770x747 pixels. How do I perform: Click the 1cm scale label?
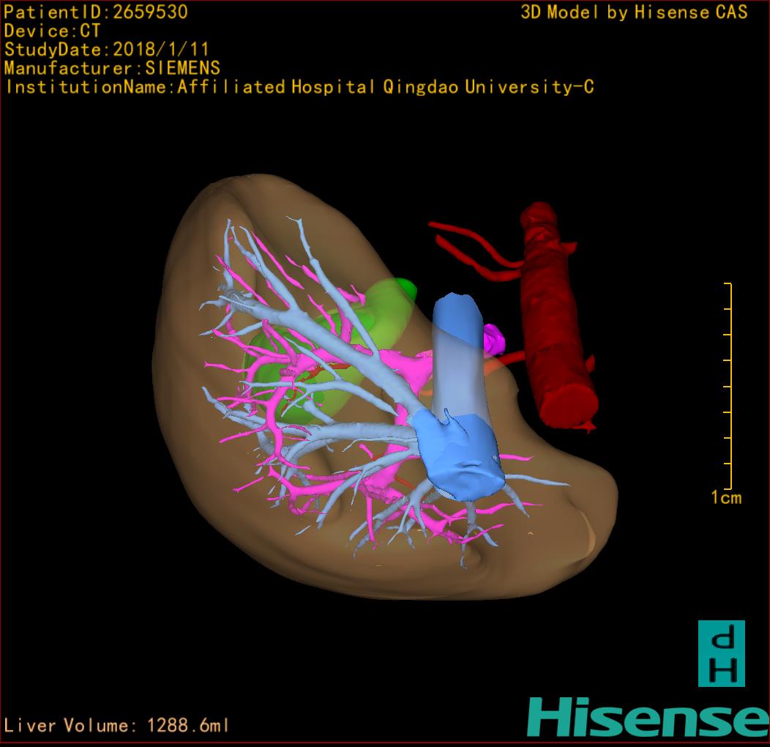click(726, 497)
